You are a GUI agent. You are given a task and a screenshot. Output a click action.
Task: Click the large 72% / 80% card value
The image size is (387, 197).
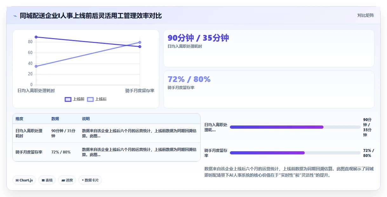189,79
